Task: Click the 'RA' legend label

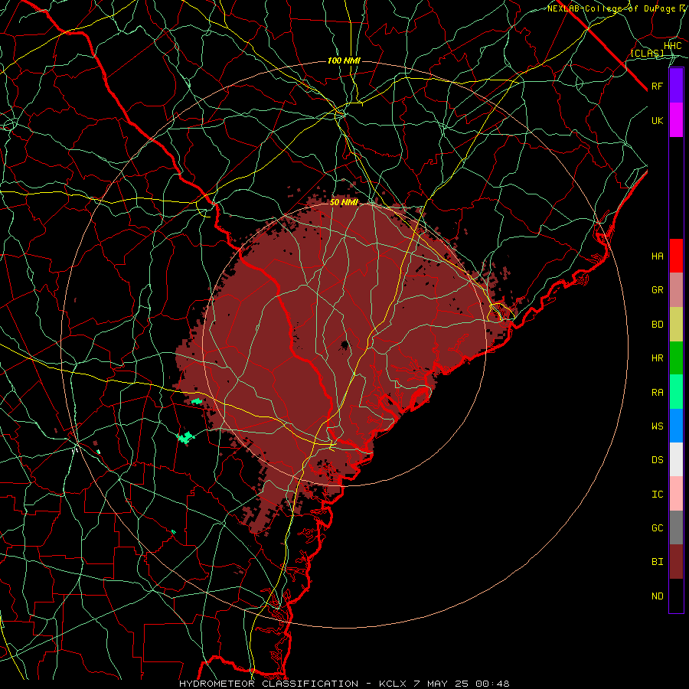Action: pos(658,393)
